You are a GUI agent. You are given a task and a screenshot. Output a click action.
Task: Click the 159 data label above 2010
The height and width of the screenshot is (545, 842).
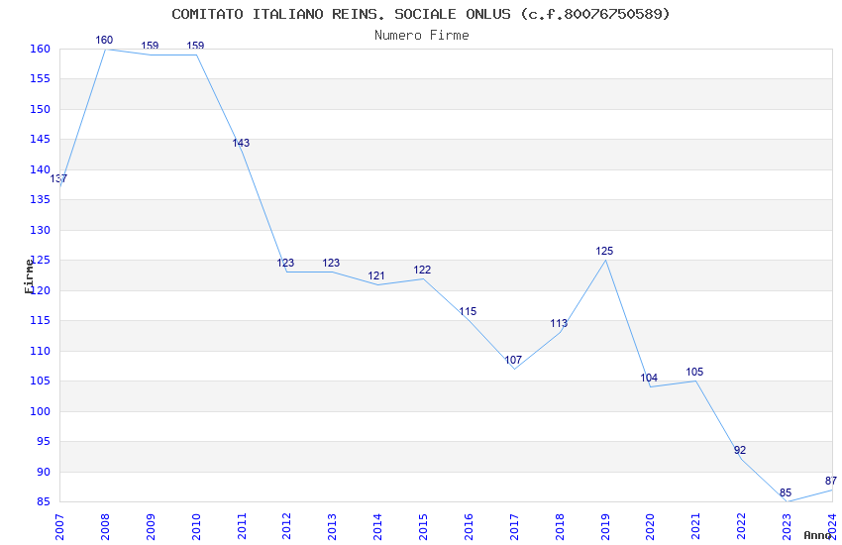pos(195,47)
